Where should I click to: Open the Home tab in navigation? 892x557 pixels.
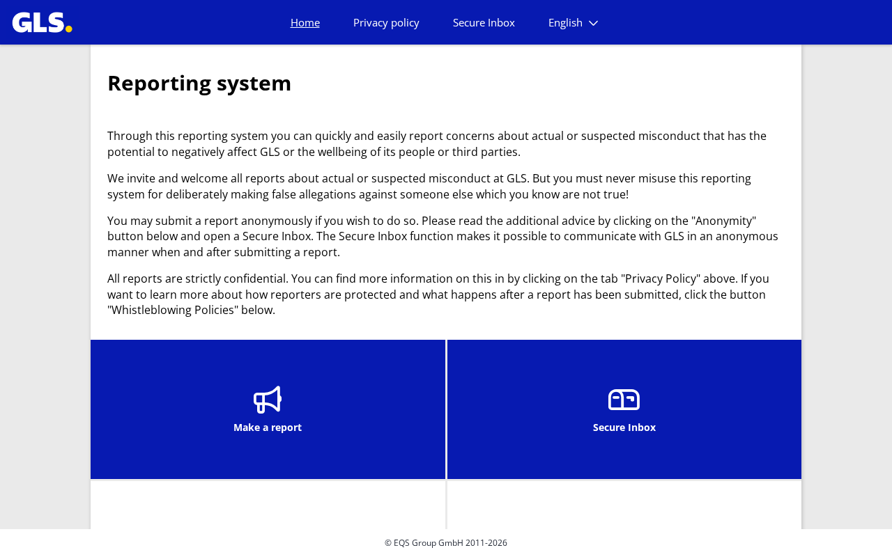[305, 22]
